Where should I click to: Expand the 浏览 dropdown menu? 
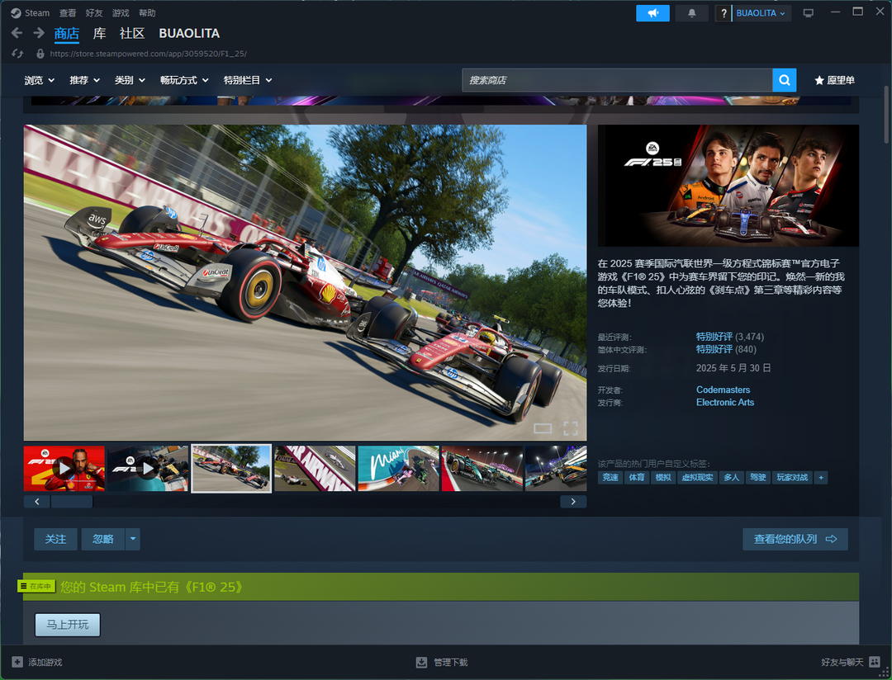click(x=39, y=80)
